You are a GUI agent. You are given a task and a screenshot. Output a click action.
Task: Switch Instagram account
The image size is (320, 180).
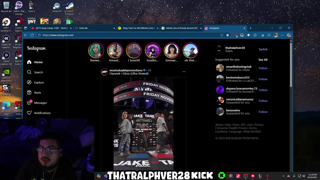[x=263, y=49]
